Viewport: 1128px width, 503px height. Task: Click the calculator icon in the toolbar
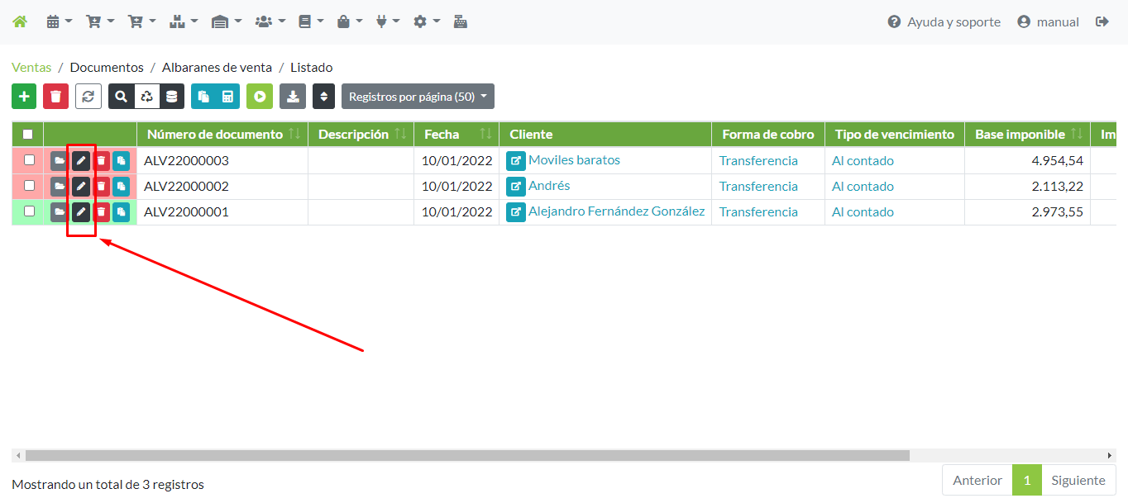(x=227, y=97)
